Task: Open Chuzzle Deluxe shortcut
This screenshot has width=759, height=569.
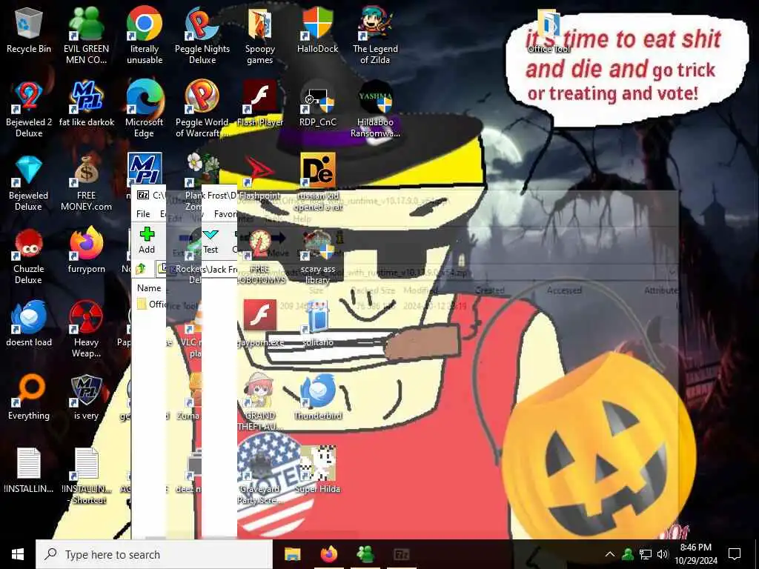Action: coord(29,256)
